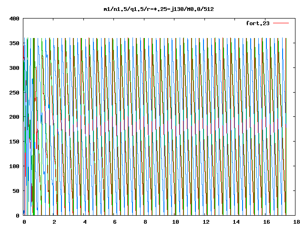Click the y-axis label 100
Screen dimensions: 305x228
tap(14, 166)
